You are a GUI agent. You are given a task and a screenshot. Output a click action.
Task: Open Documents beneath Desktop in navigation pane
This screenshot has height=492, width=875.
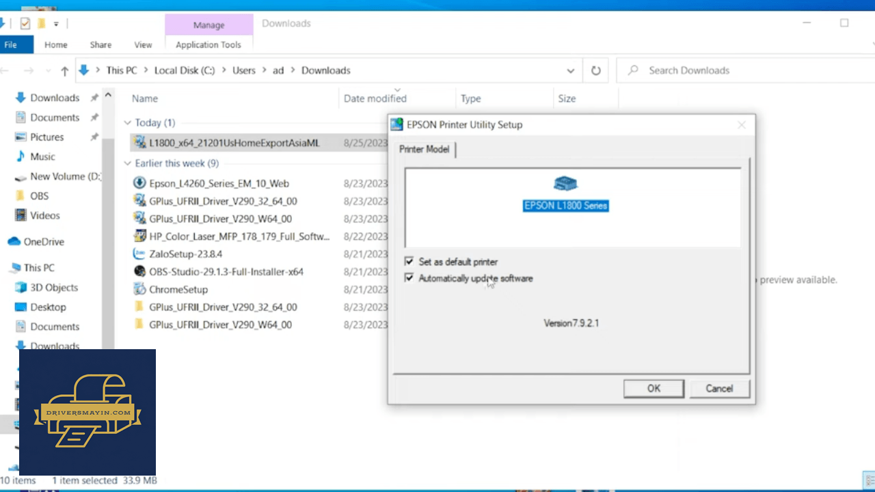click(x=55, y=327)
